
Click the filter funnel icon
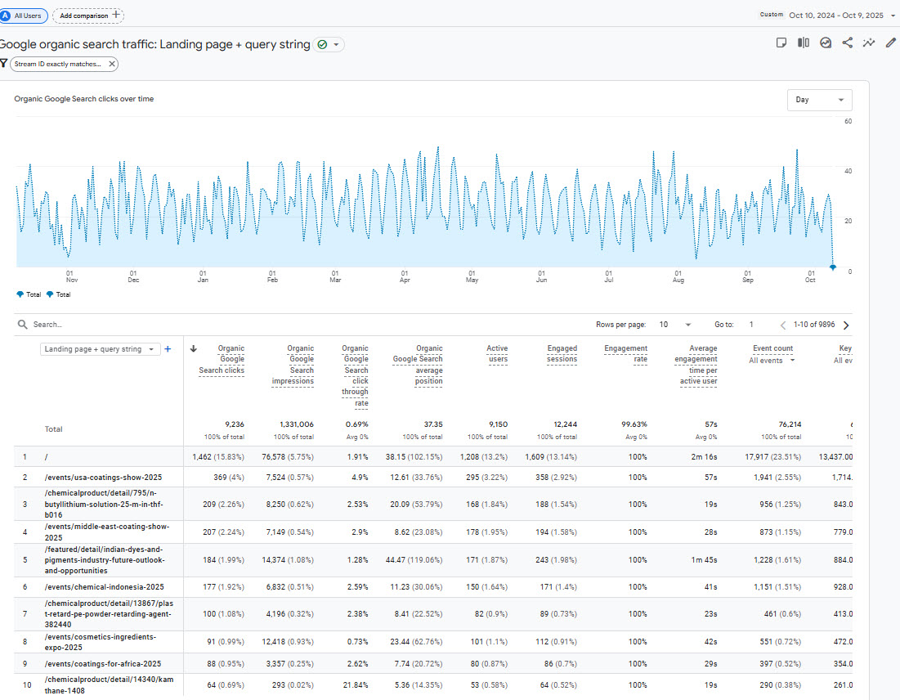pos(4,63)
